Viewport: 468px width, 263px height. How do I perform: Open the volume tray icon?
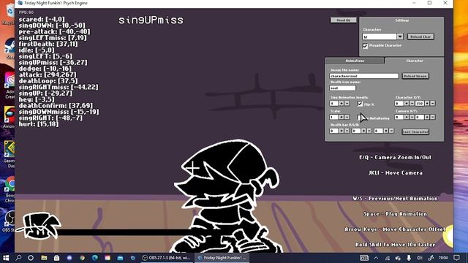(x=420, y=258)
